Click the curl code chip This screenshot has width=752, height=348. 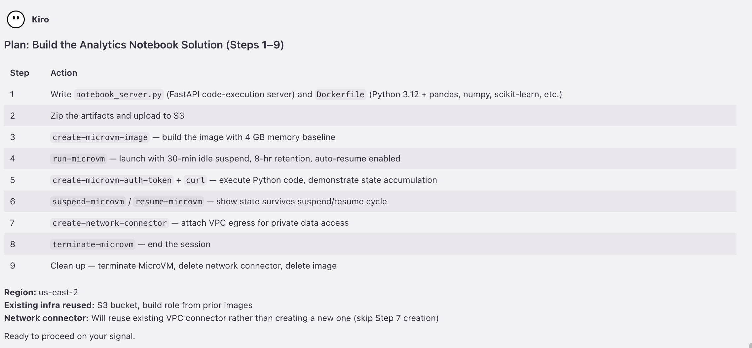195,180
